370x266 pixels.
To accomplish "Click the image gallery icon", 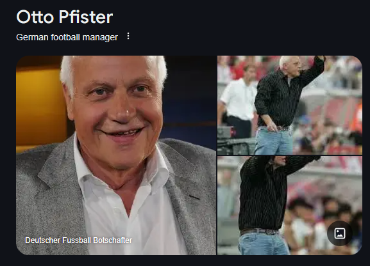I will (340, 233).
